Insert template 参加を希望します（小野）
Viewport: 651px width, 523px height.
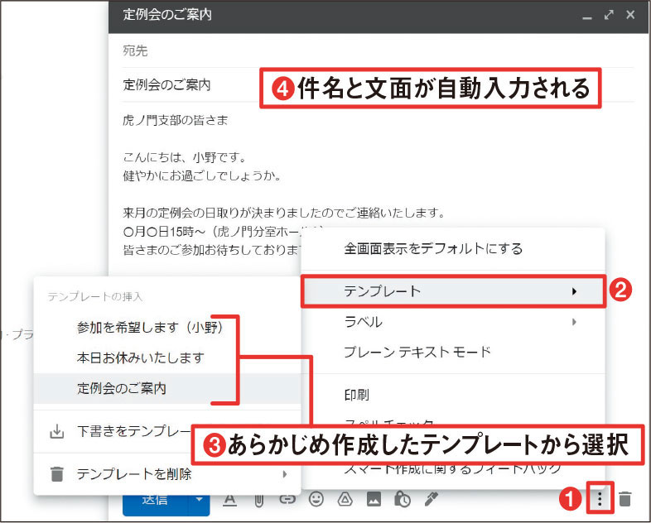click(x=167, y=328)
